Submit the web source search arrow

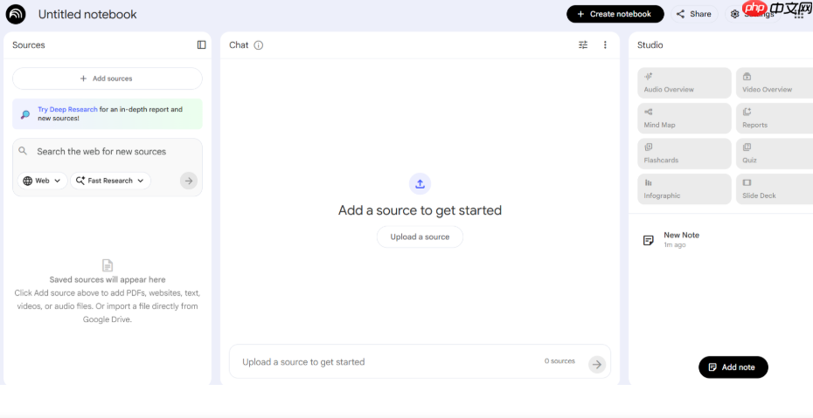(188, 181)
